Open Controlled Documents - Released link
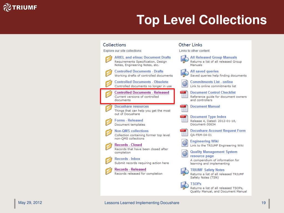 (x=142, y=92)
